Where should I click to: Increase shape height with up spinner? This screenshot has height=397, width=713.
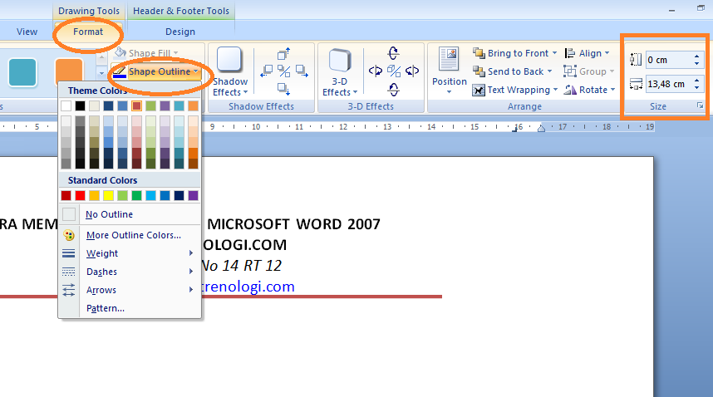[x=696, y=56]
